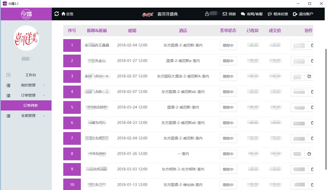Viewport: 327px width, 190px height.
Task: Click 跟踪中 status button in row 8
Action: coord(228,154)
